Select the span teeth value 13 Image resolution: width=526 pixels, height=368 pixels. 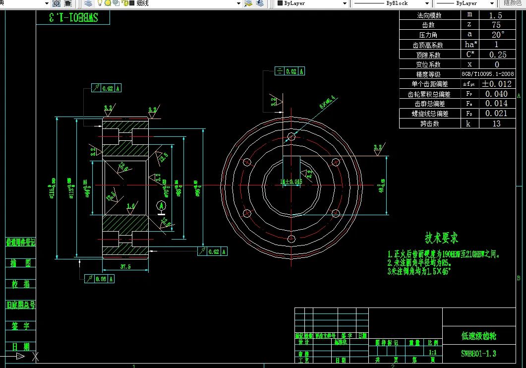(496, 124)
